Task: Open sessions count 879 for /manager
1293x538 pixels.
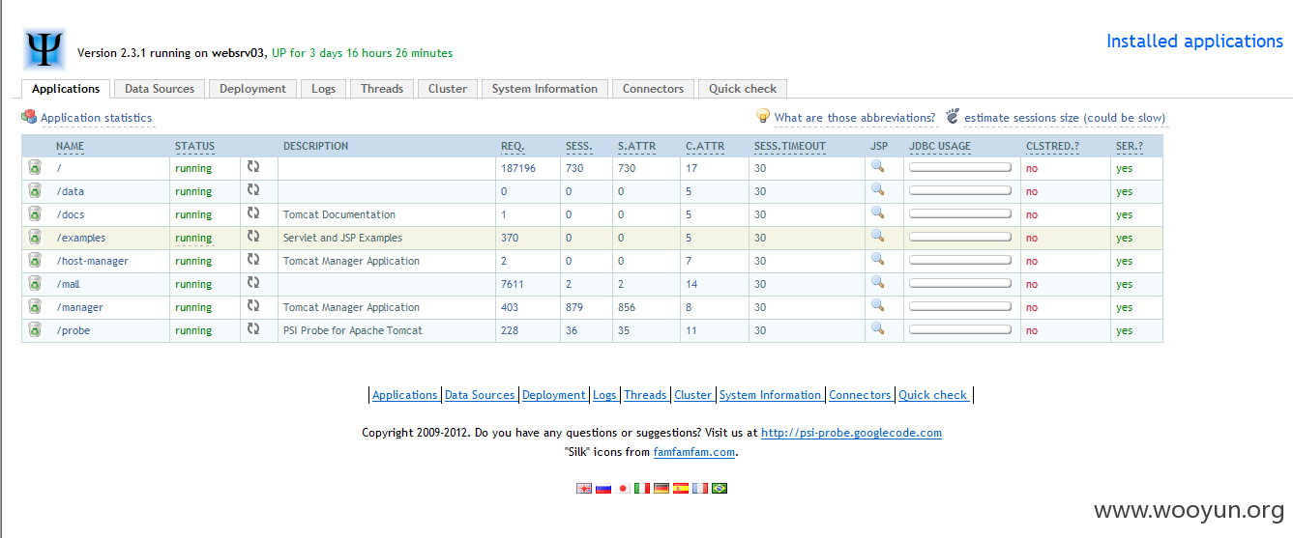Action: pyautogui.click(x=574, y=307)
